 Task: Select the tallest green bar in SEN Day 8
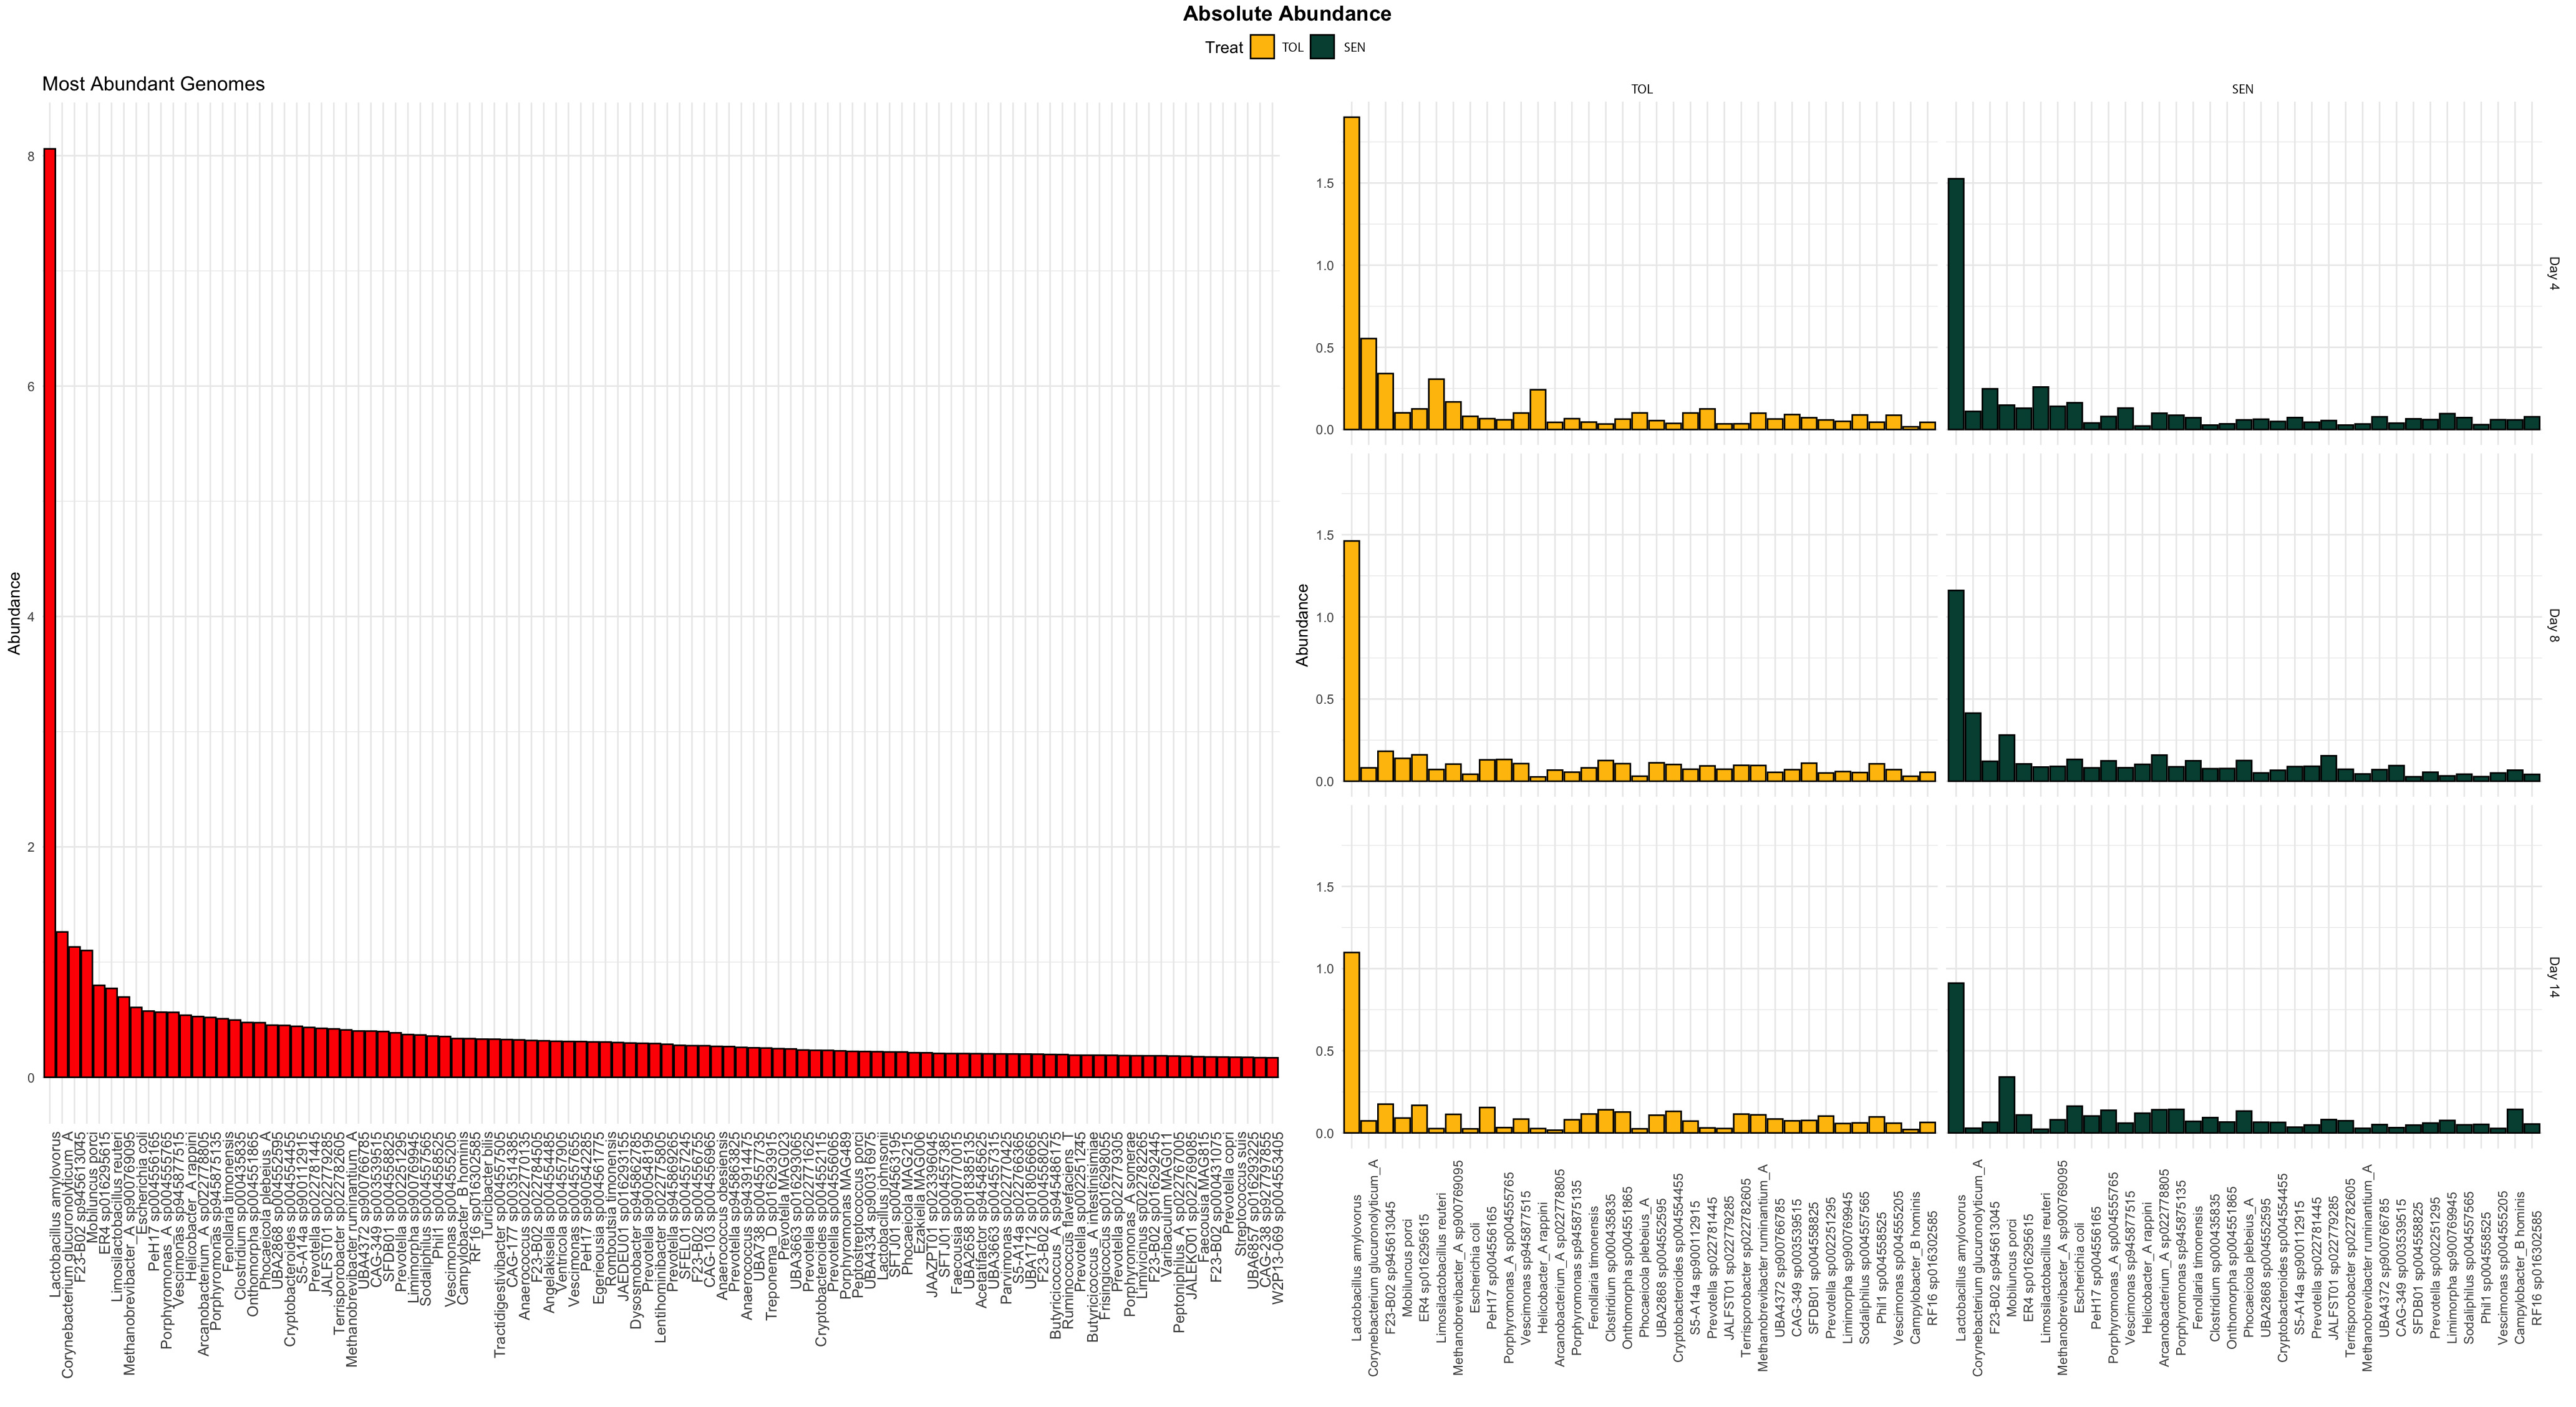pyautogui.click(x=1955, y=686)
